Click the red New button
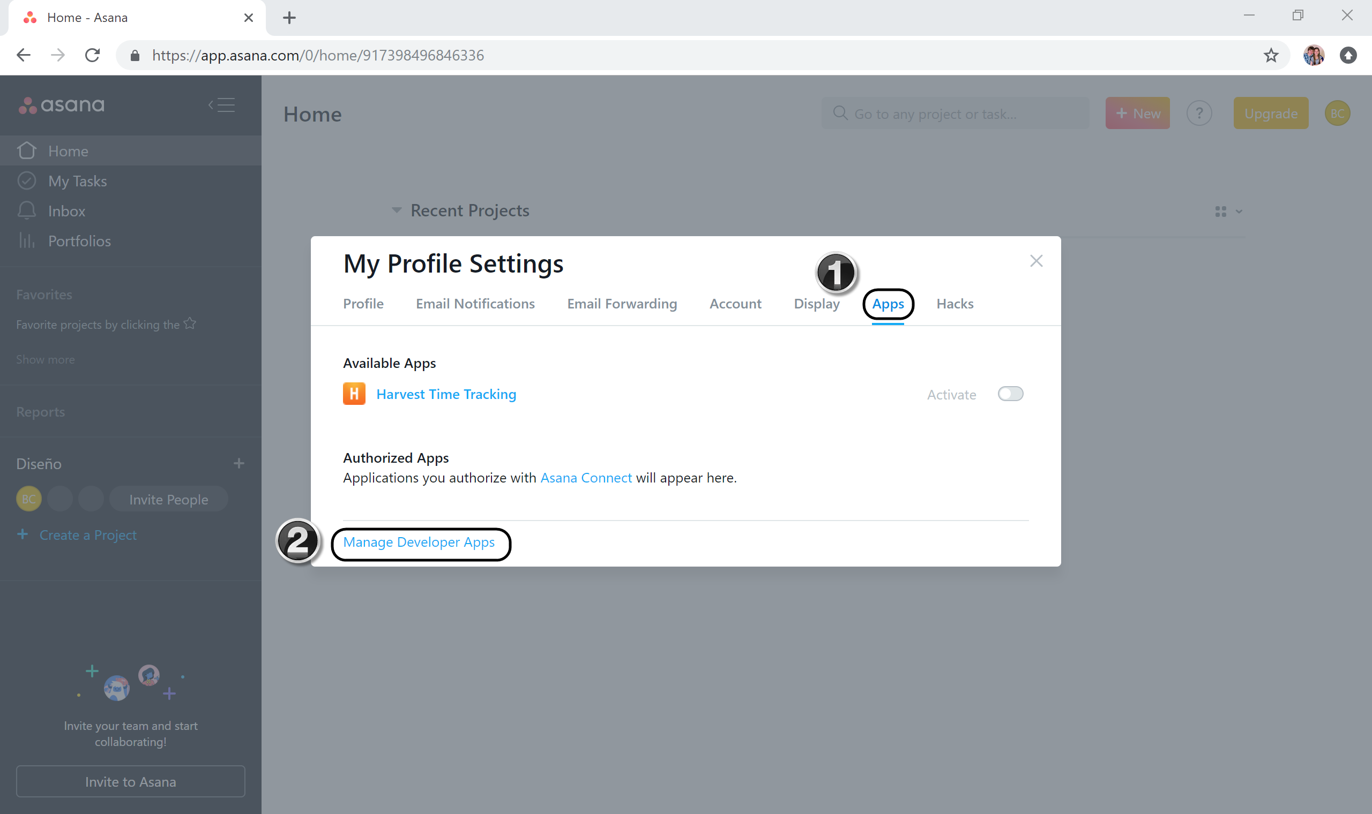Image resolution: width=1372 pixels, height=814 pixels. tap(1138, 114)
